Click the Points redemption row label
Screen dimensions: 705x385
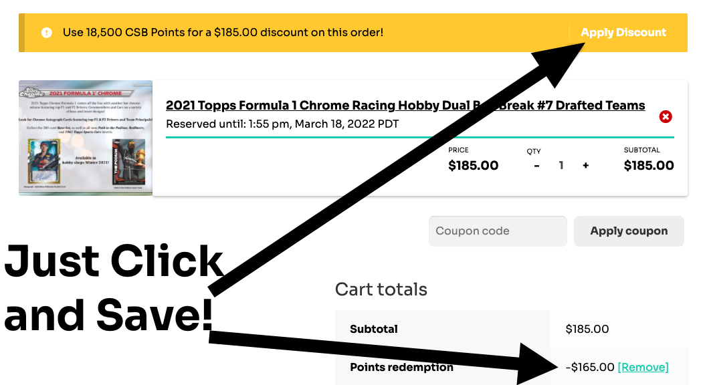point(401,367)
